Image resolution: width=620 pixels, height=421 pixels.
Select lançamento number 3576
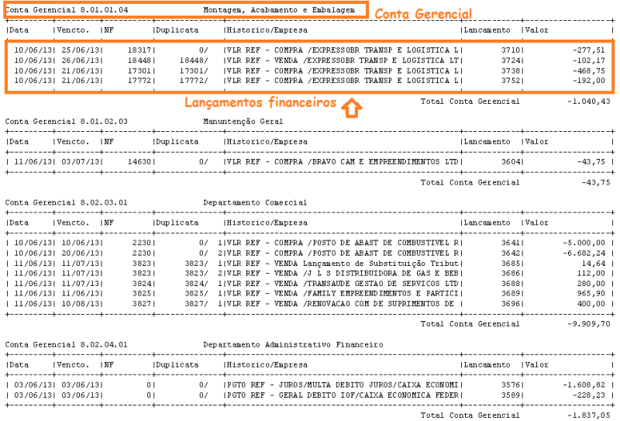point(511,385)
